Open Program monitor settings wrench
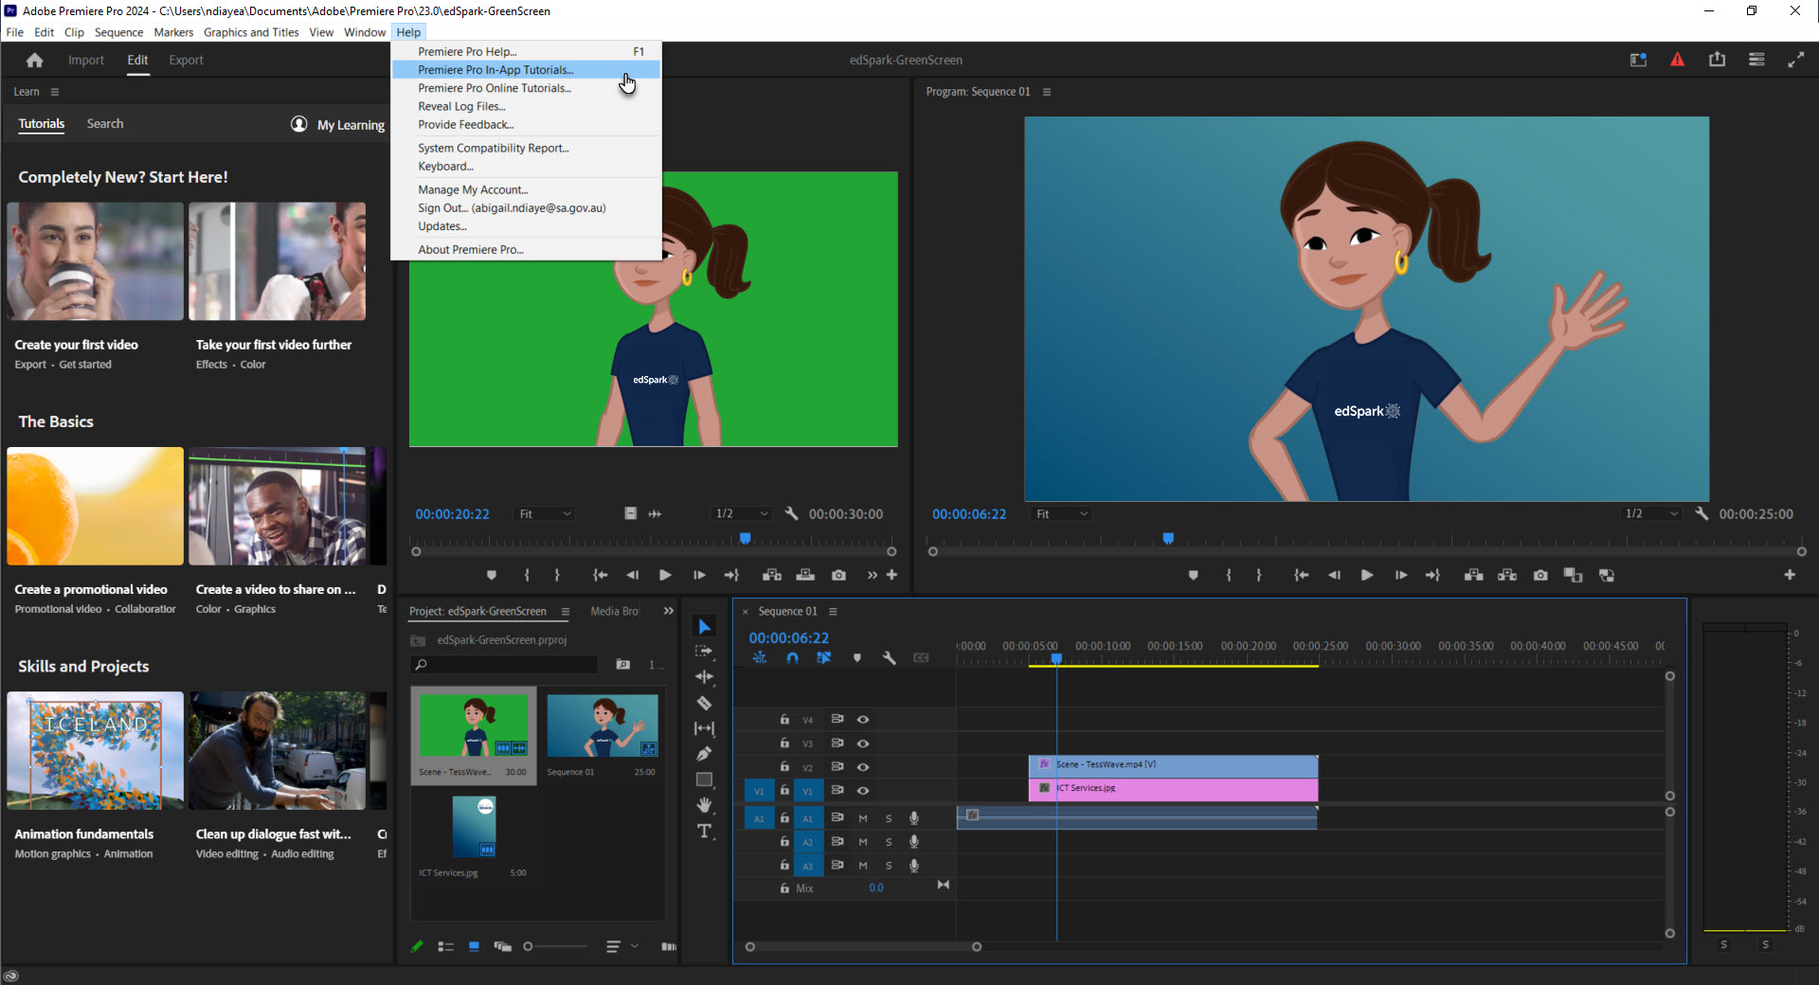1819x985 pixels. [1702, 513]
